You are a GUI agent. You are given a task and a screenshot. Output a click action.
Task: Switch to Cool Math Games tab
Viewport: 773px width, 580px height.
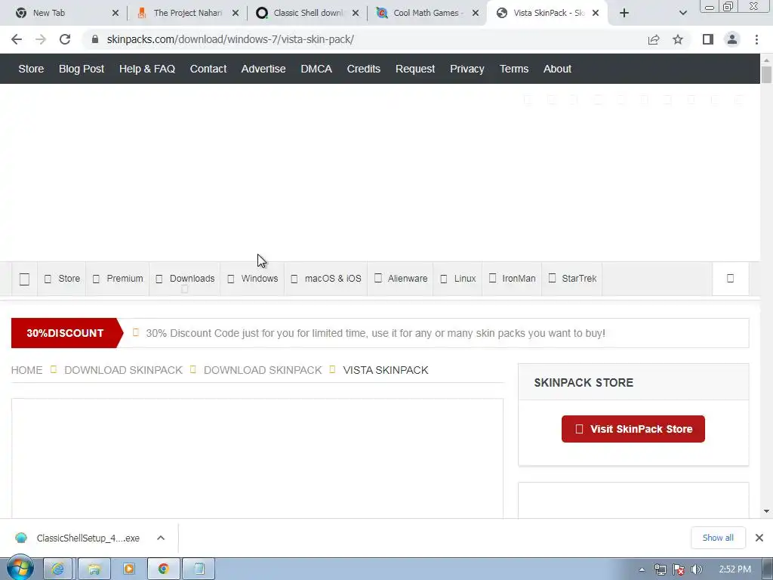(427, 14)
